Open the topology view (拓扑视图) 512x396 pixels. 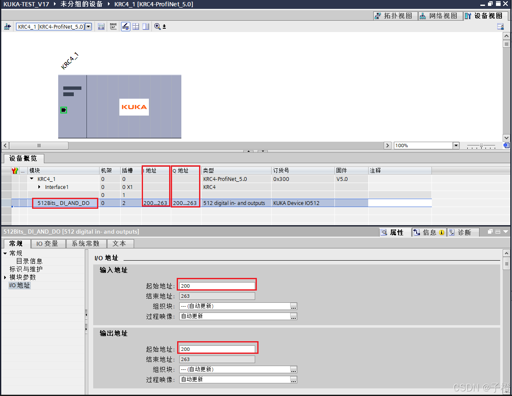pyautogui.click(x=395, y=16)
